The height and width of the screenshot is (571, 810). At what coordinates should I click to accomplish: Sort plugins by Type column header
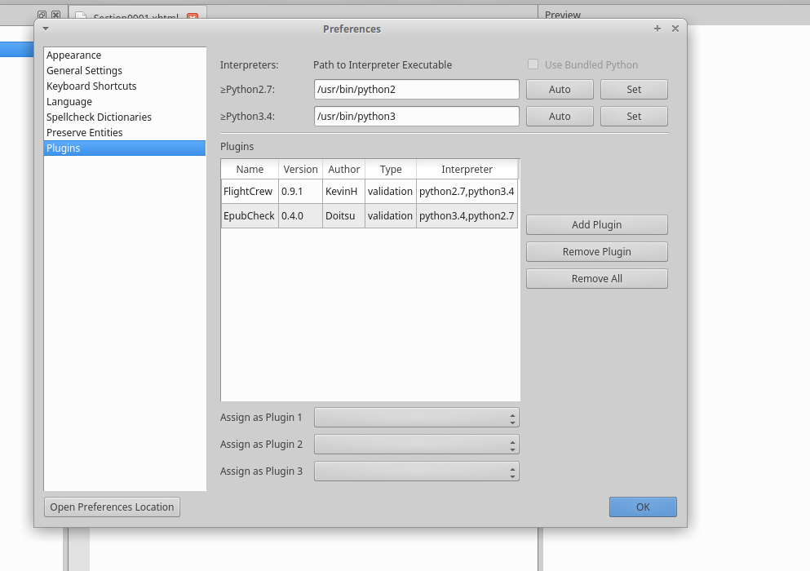[391, 170]
